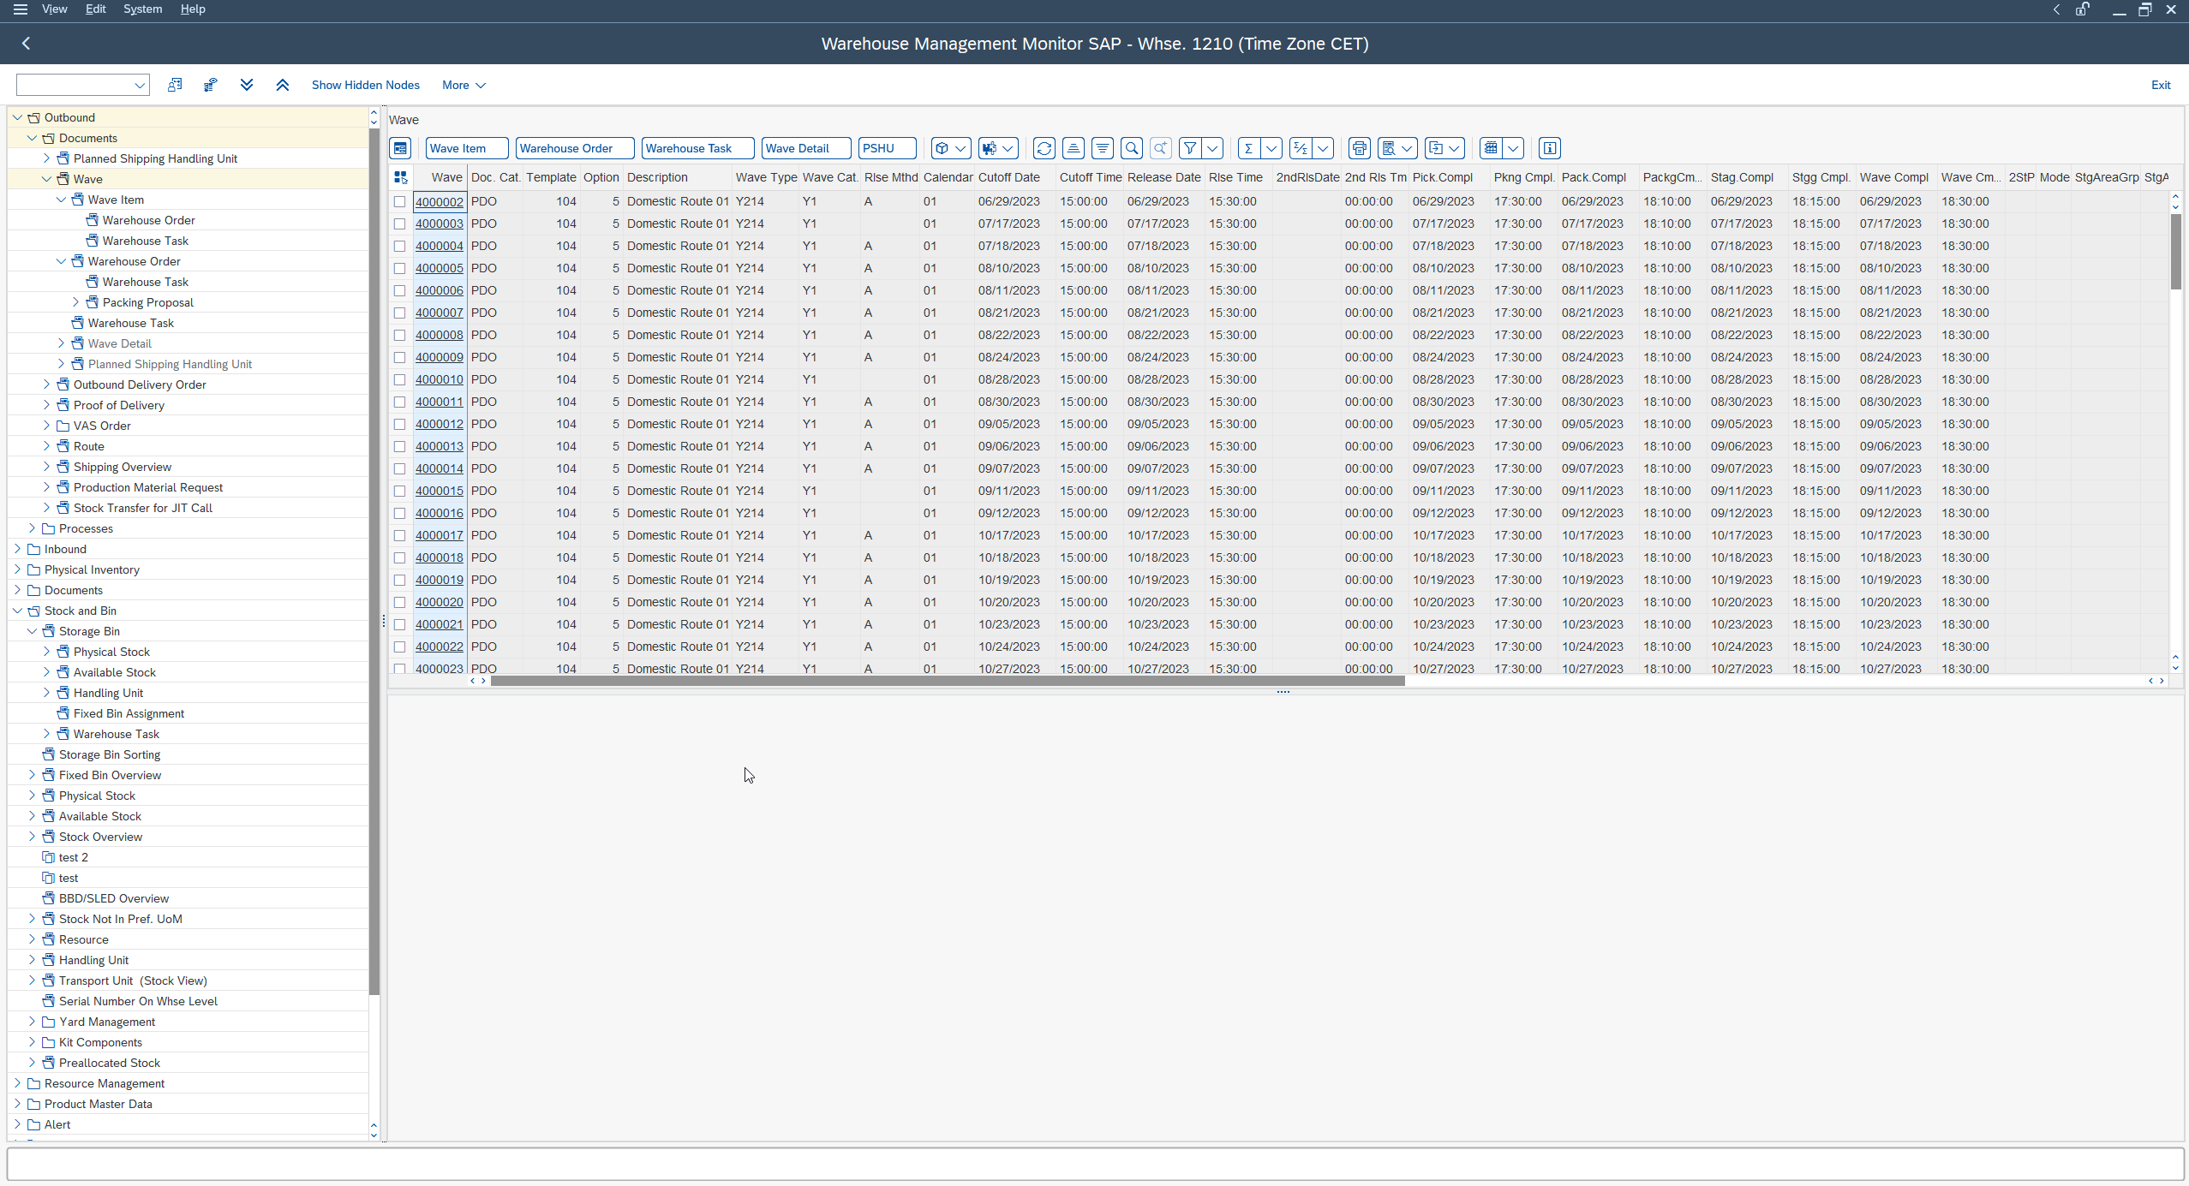Click the Wave Item button

[467, 148]
